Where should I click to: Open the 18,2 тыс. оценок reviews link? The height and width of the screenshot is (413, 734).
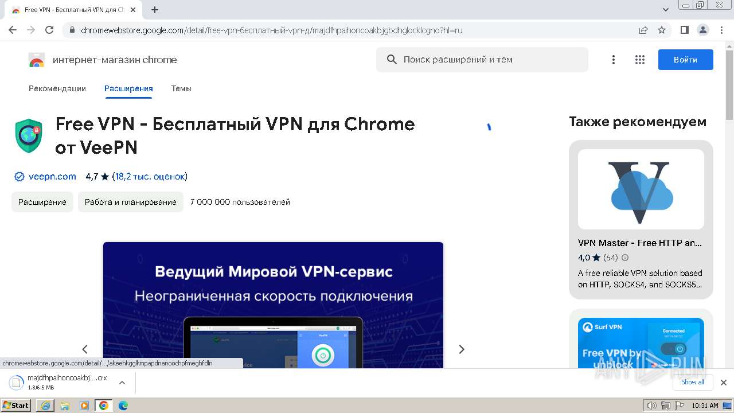(150, 177)
